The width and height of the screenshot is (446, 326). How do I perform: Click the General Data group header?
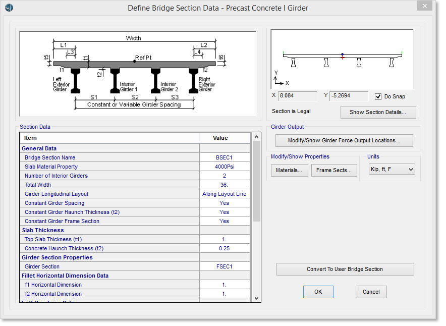pos(39,148)
